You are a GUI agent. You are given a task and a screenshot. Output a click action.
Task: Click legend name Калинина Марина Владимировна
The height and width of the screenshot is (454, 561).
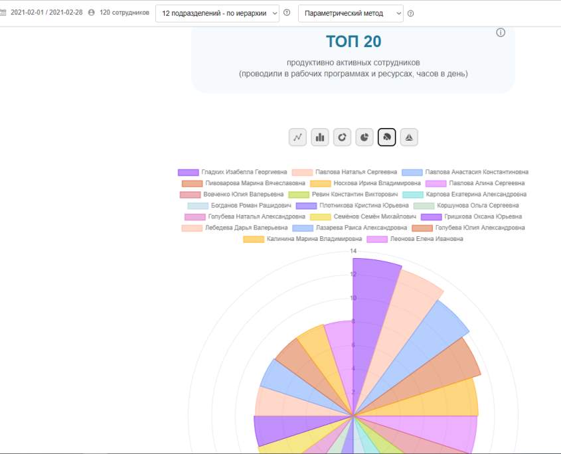(x=315, y=239)
